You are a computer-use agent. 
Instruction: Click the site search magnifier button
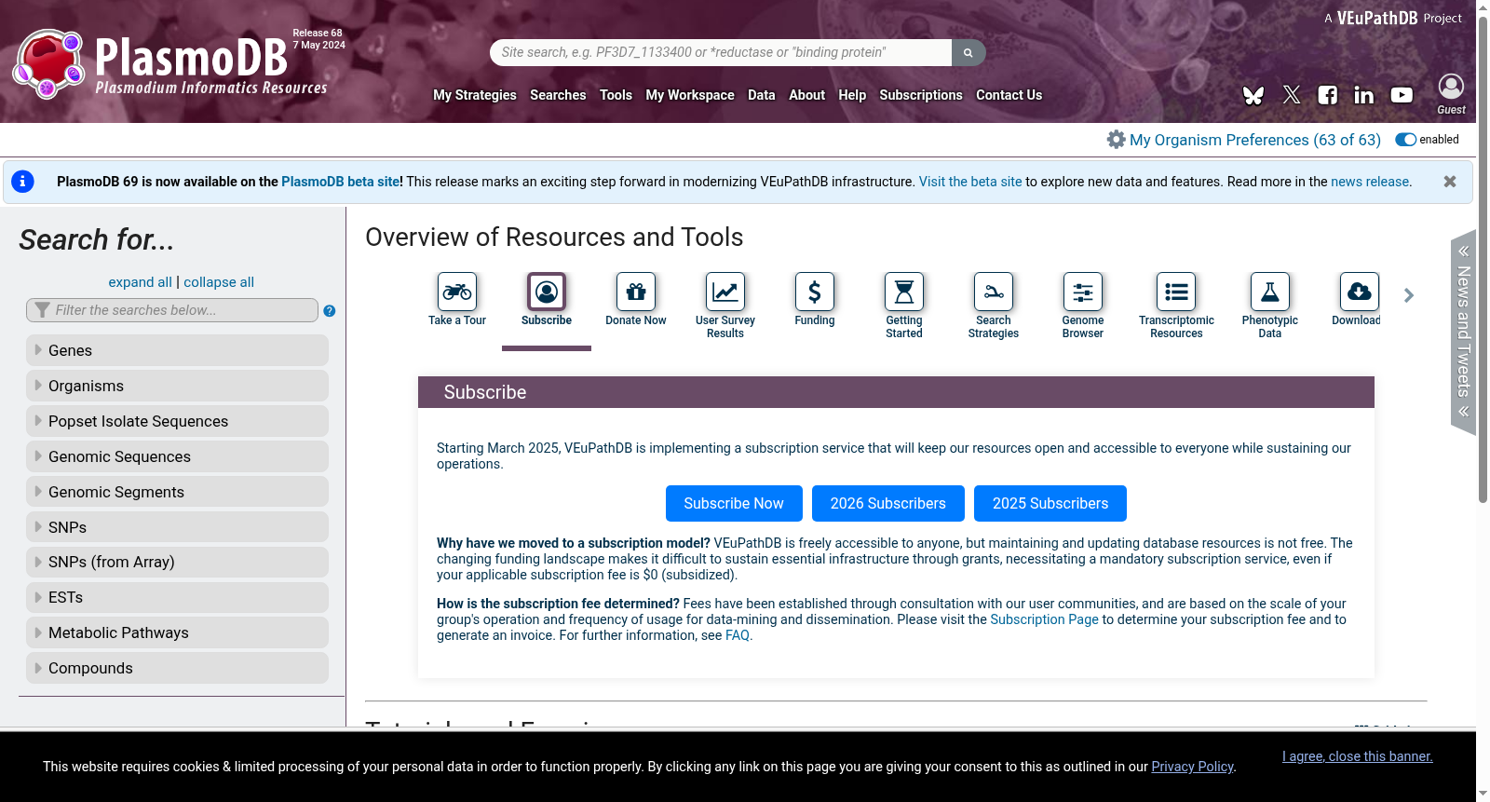[968, 53]
